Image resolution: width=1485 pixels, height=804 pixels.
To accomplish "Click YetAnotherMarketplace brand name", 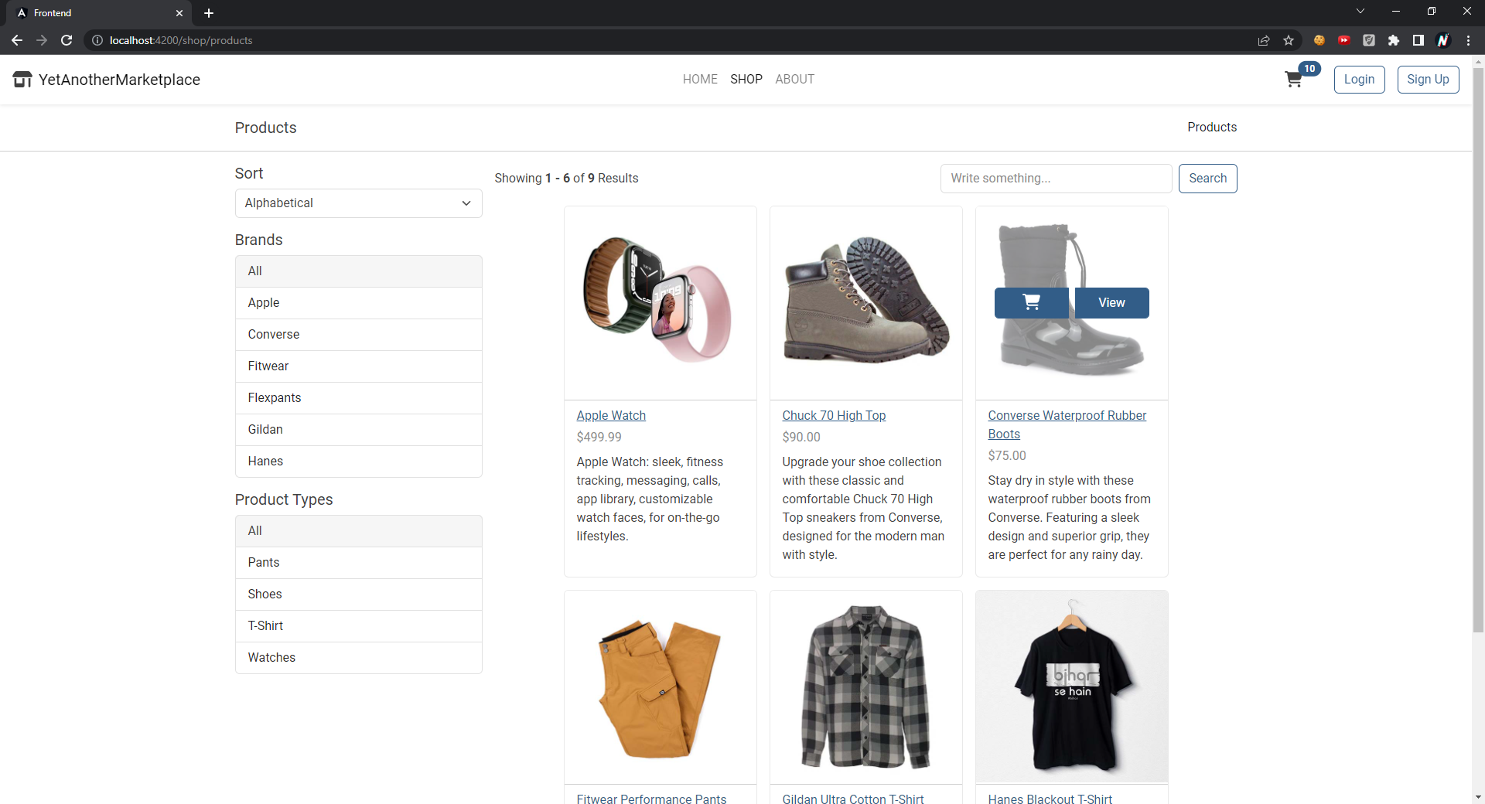I will (x=119, y=80).
